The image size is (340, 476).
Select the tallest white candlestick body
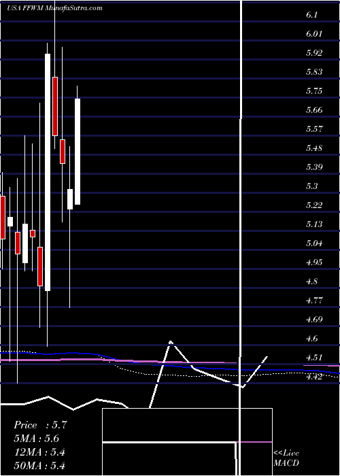pyautogui.click(x=48, y=172)
